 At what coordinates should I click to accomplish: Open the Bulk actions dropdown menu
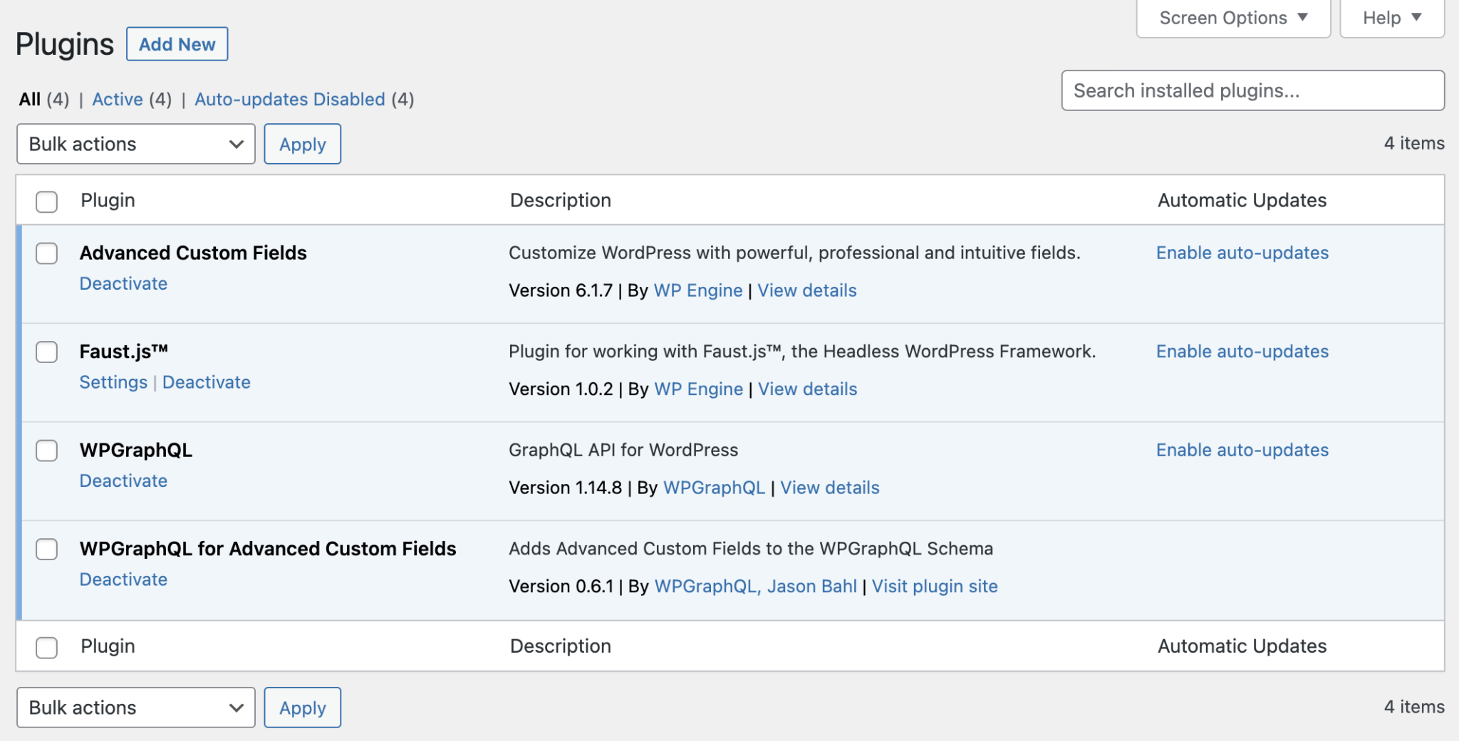click(135, 144)
